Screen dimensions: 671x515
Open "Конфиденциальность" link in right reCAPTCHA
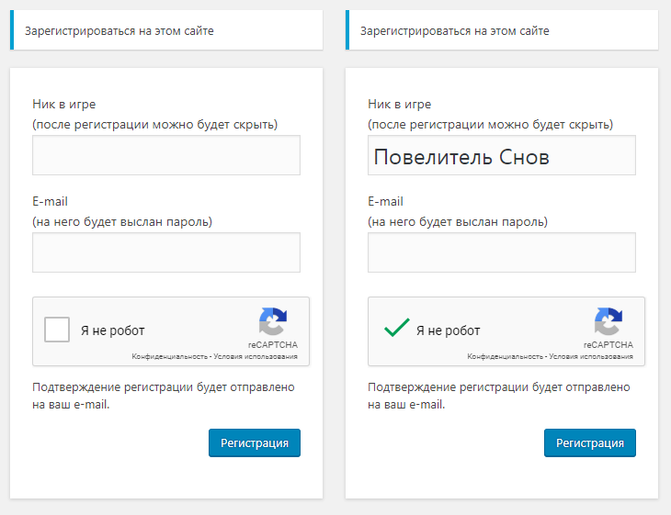point(505,356)
